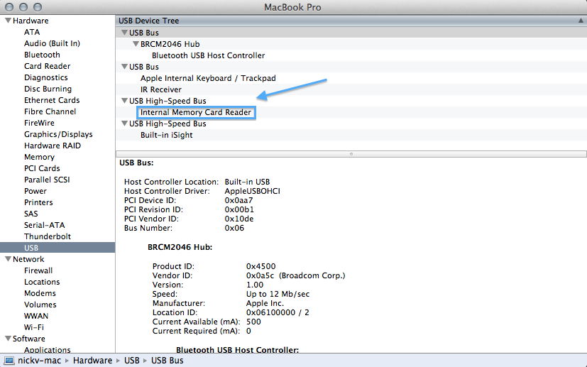Click the PCI Device ID value 0x0aa7
This screenshot has height=367, width=587.
pos(238,200)
